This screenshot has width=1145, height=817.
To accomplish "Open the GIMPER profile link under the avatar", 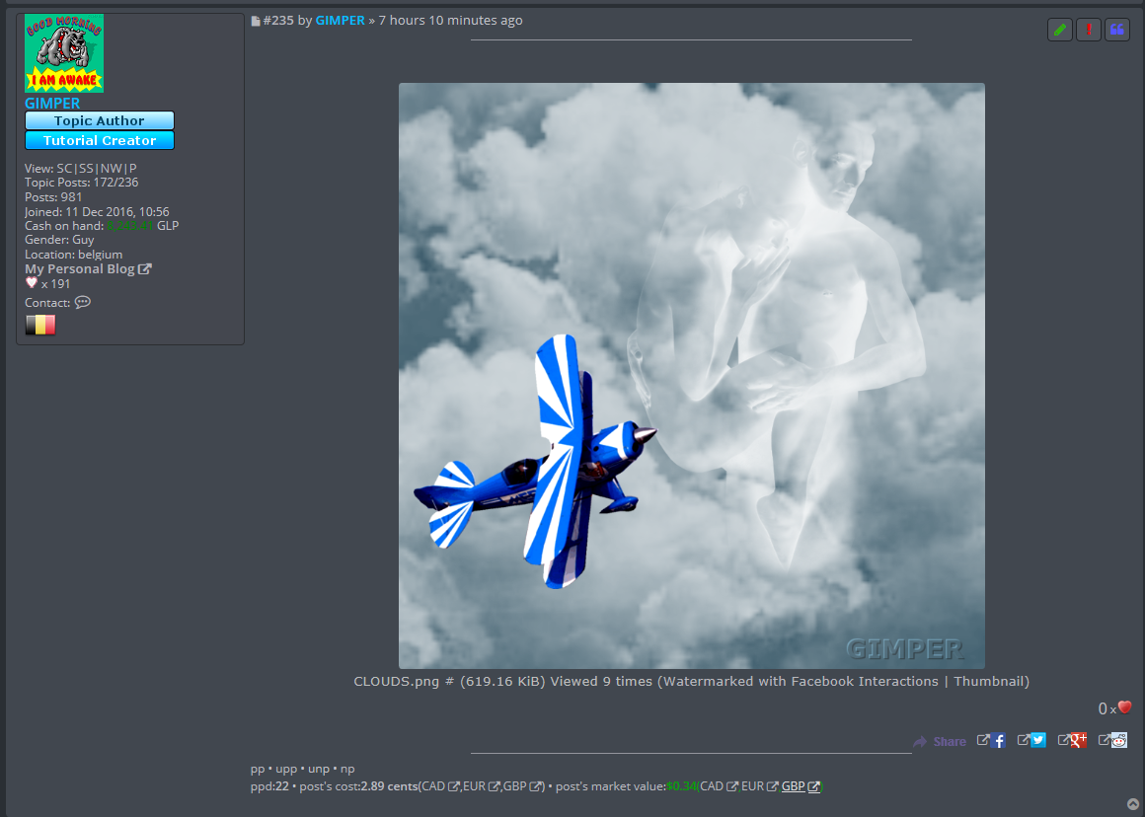I will click(52, 103).
